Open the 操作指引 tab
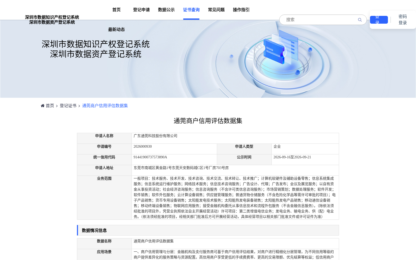This screenshot has height=260, width=416. (241, 10)
